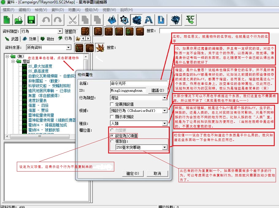Click the Copy pages icon
Viewport: 279px width, 208px height.
tap(85, 20)
